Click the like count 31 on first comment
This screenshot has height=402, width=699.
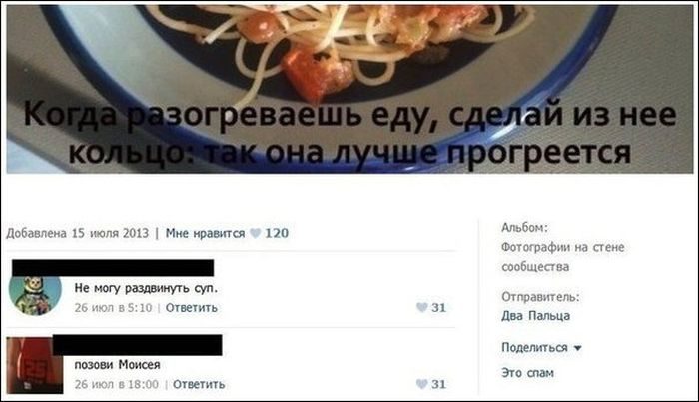438,307
